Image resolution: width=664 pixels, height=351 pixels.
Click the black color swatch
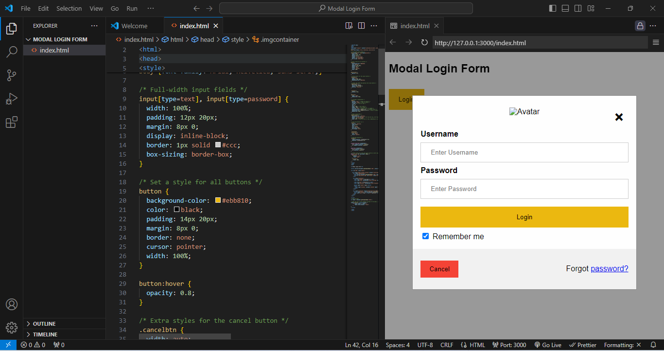(x=176, y=210)
